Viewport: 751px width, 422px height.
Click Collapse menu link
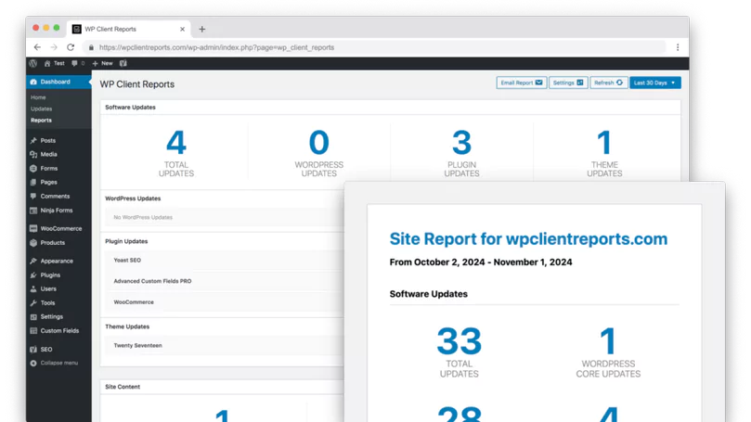point(58,364)
